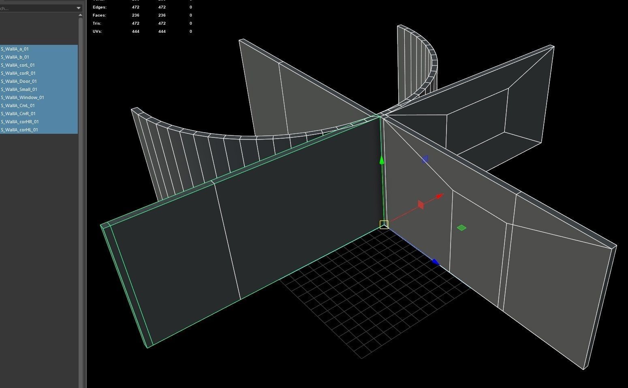Select S_WallA_Door_01 in the outliner
Viewport: 628px width, 388px height.
pos(39,81)
